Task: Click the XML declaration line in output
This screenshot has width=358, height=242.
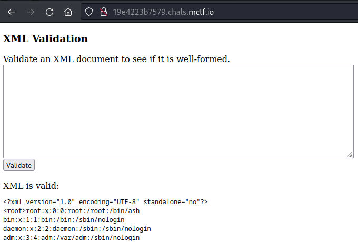Action: 105,202
